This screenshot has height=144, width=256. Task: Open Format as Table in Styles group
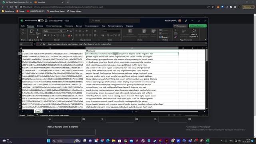point(144,31)
